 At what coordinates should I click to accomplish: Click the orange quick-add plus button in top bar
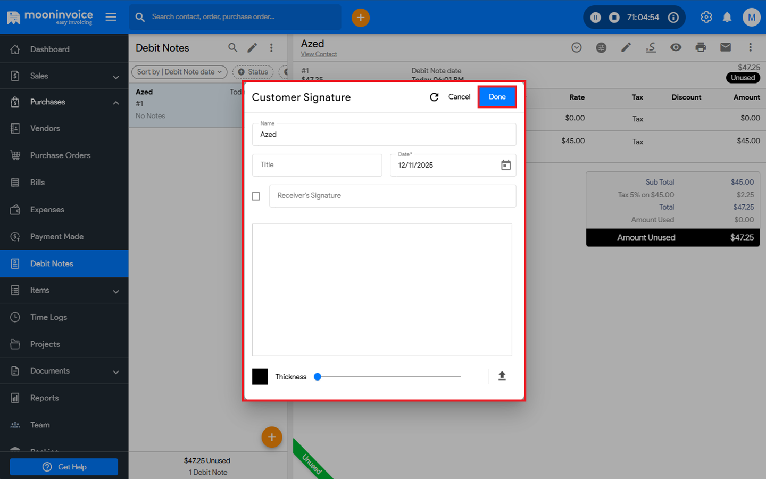(x=360, y=18)
